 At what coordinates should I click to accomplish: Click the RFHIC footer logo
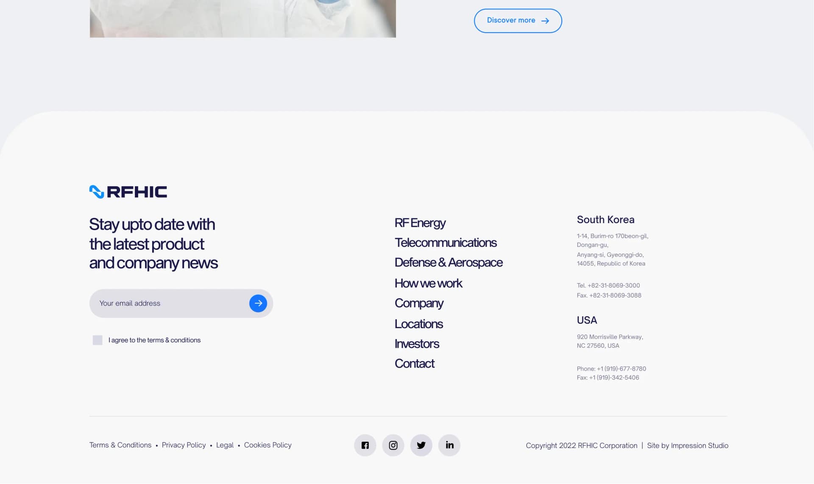click(128, 192)
